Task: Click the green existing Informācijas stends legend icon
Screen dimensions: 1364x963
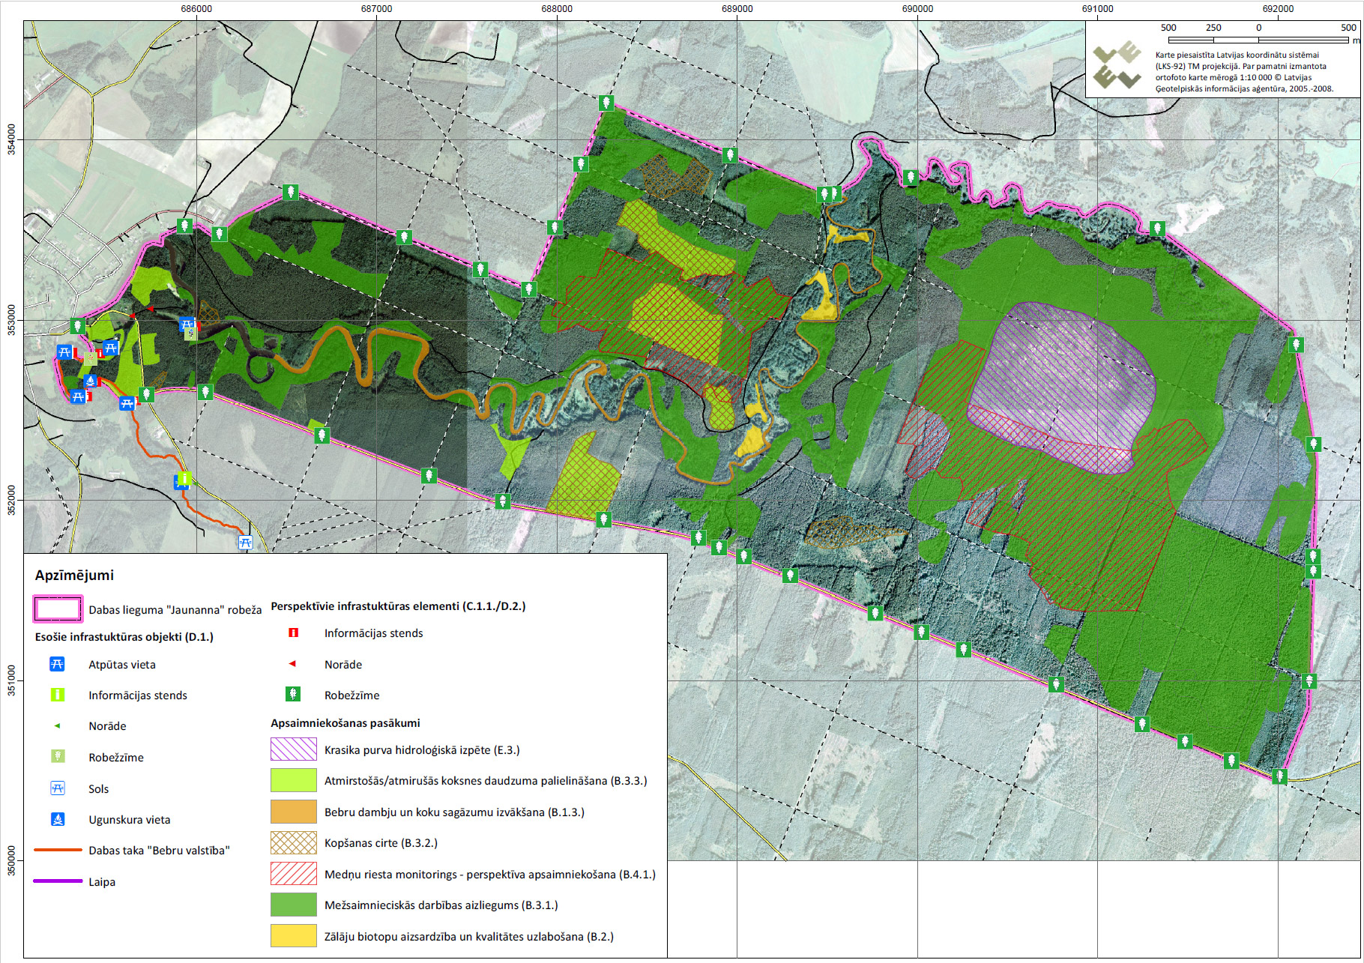Action: tap(57, 695)
